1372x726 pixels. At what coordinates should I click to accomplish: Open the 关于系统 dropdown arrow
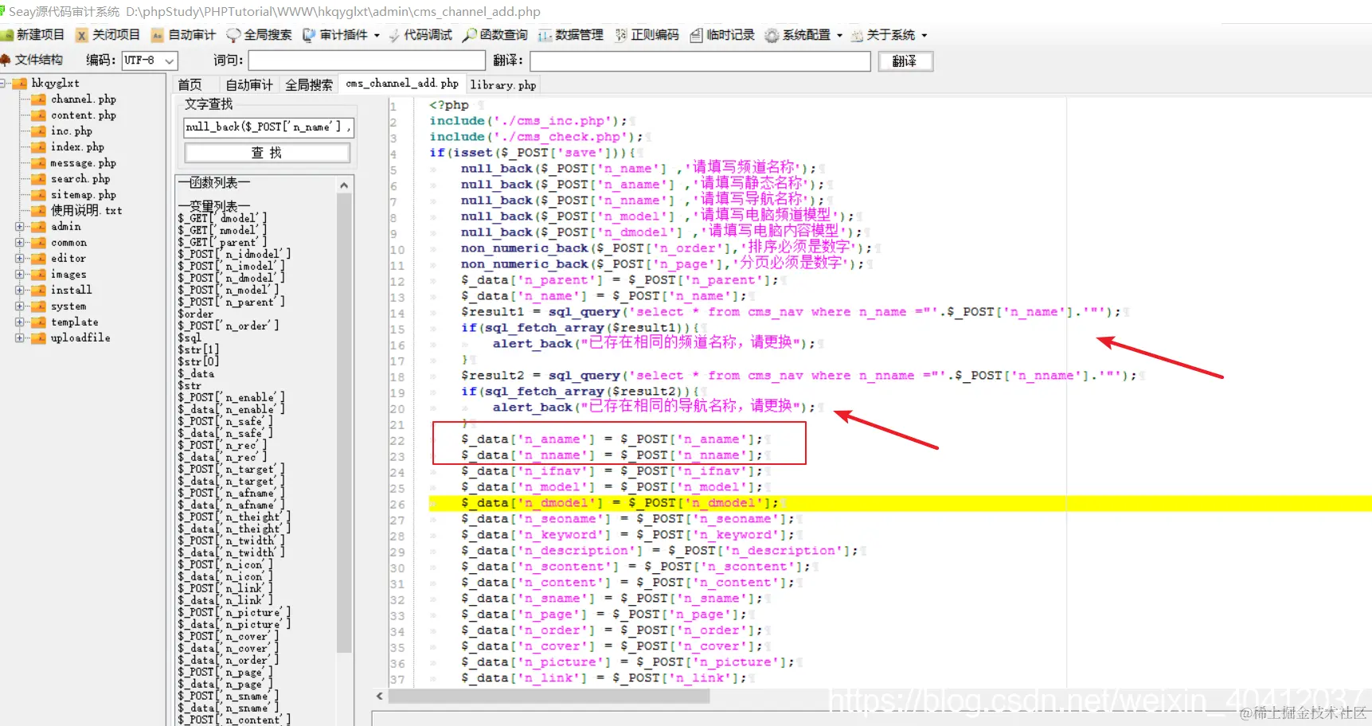point(924,36)
